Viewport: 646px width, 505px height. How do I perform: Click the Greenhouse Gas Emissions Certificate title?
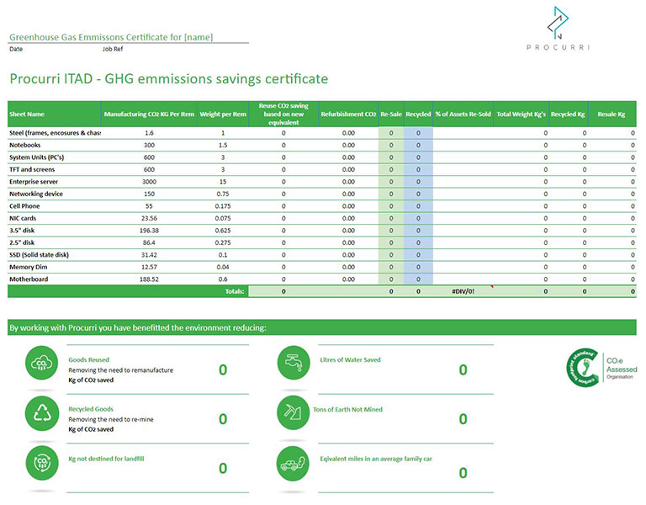(x=110, y=37)
